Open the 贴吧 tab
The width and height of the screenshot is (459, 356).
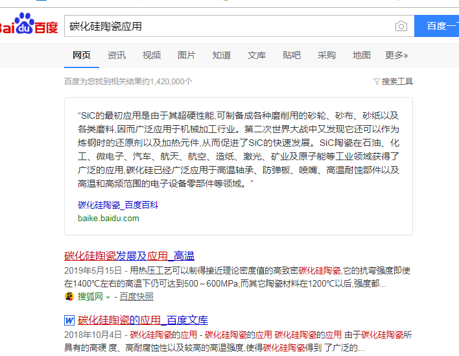point(292,55)
